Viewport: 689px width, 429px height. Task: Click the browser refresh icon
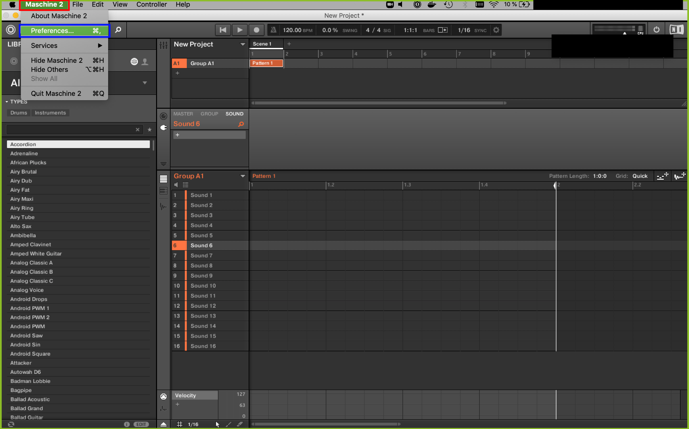11,424
